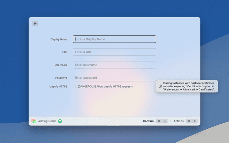The width and height of the screenshot is (229, 143).
Task: Select the Enter username text field
Action: (x=114, y=65)
